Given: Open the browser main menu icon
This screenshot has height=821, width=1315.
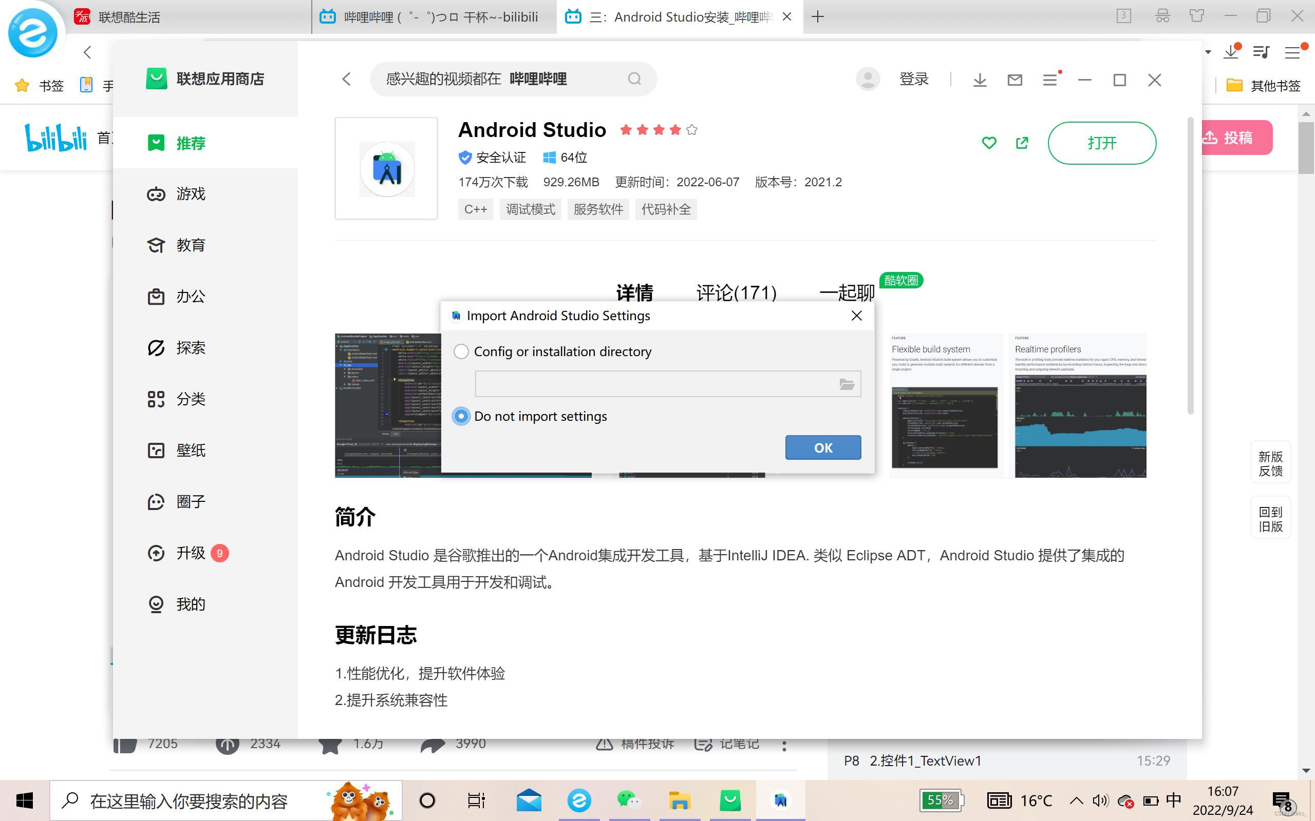Looking at the screenshot, I should pos(1292,52).
